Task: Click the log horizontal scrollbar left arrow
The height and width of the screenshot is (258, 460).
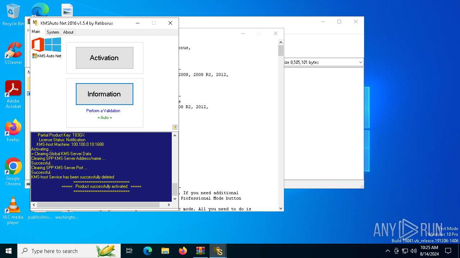Action: tap(34, 205)
